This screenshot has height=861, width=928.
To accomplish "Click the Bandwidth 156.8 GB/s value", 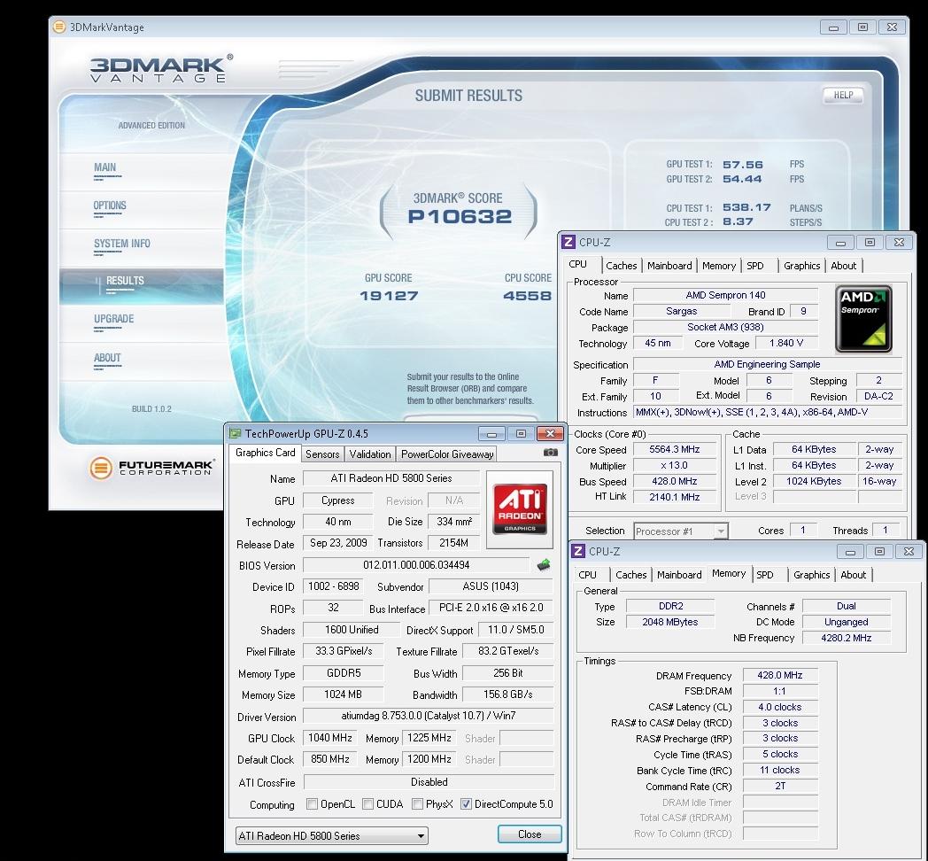I will click(507, 694).
